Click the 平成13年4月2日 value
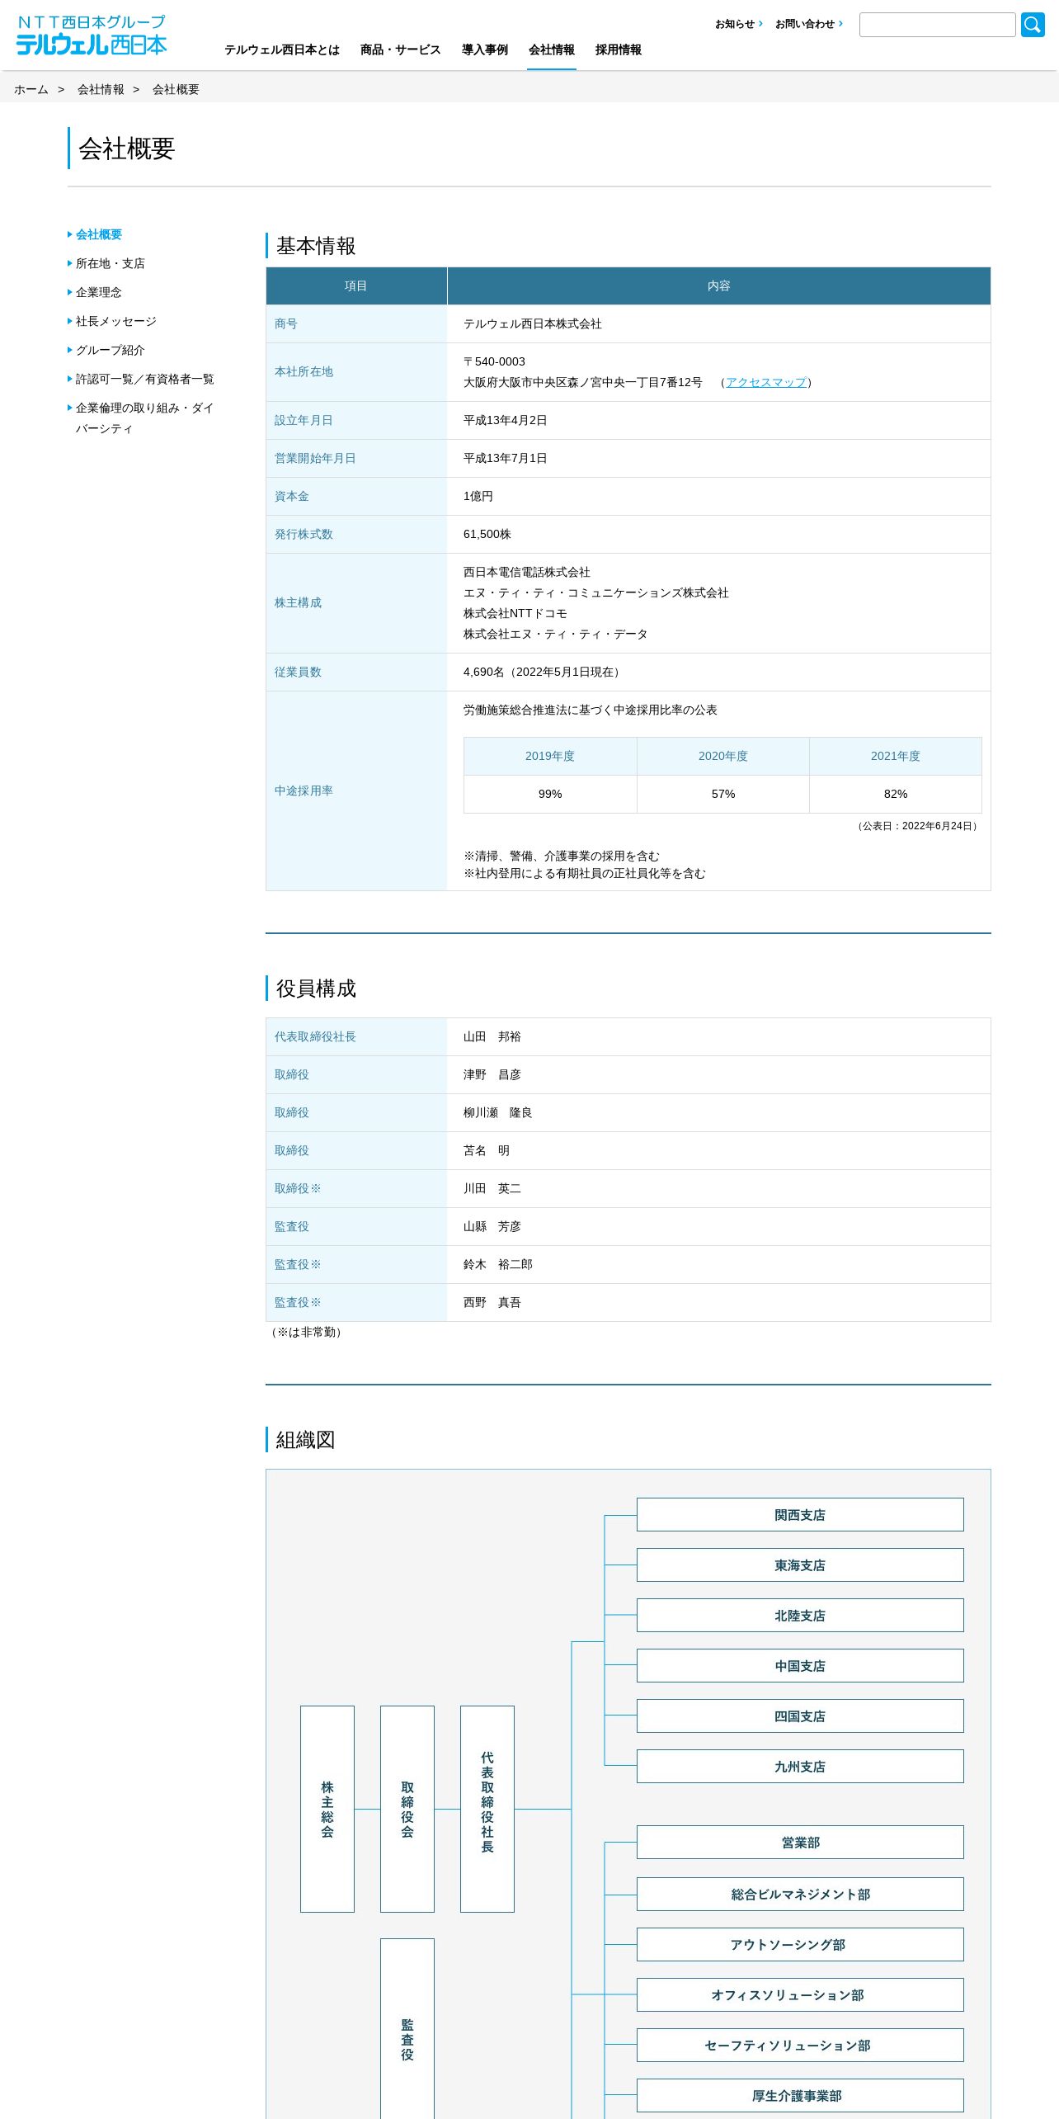 pyautogui.click(x=506, y=420)
